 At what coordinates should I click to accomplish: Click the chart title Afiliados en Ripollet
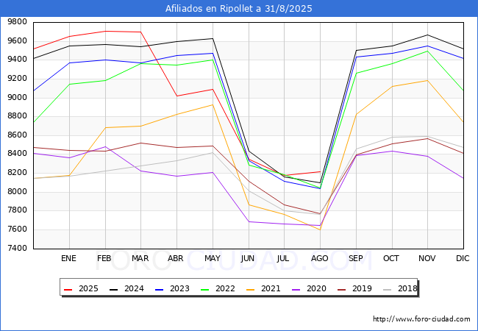coord(239,9)
